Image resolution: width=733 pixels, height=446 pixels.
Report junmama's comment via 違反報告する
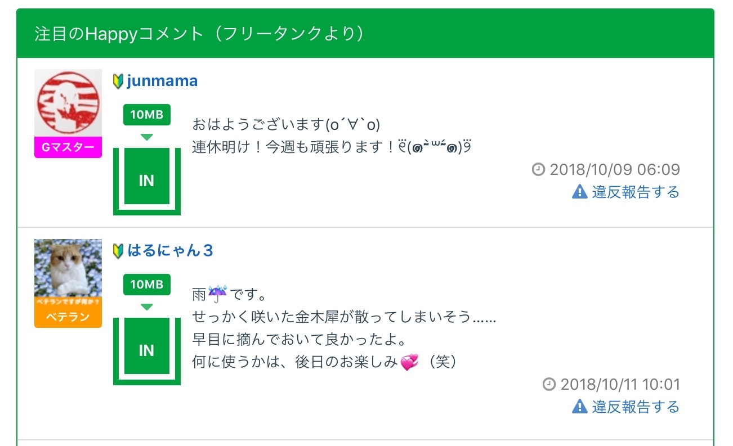tap(636, 192)
